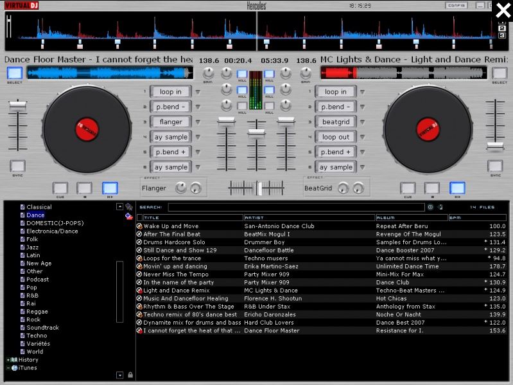Stop the right deck with the pause button
This screenshot has height=385, width=513.
click(432, 188)
